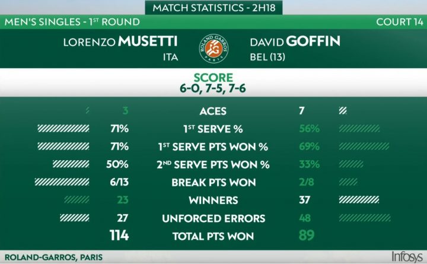The height and width of the screenshot is (264, 427).
Task: Click Goffin's small aces bar marker
Action: pos(343,110)
